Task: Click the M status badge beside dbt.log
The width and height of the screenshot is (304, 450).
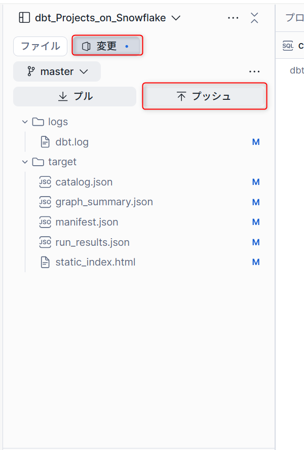Action: tap(256, 142)
